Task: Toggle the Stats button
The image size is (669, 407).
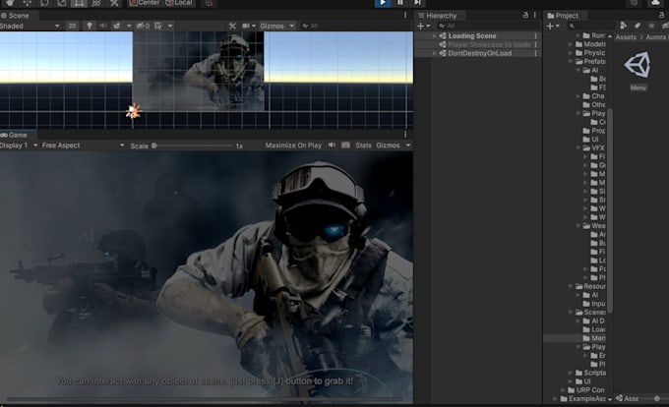Action: click(x=363, y=145)
